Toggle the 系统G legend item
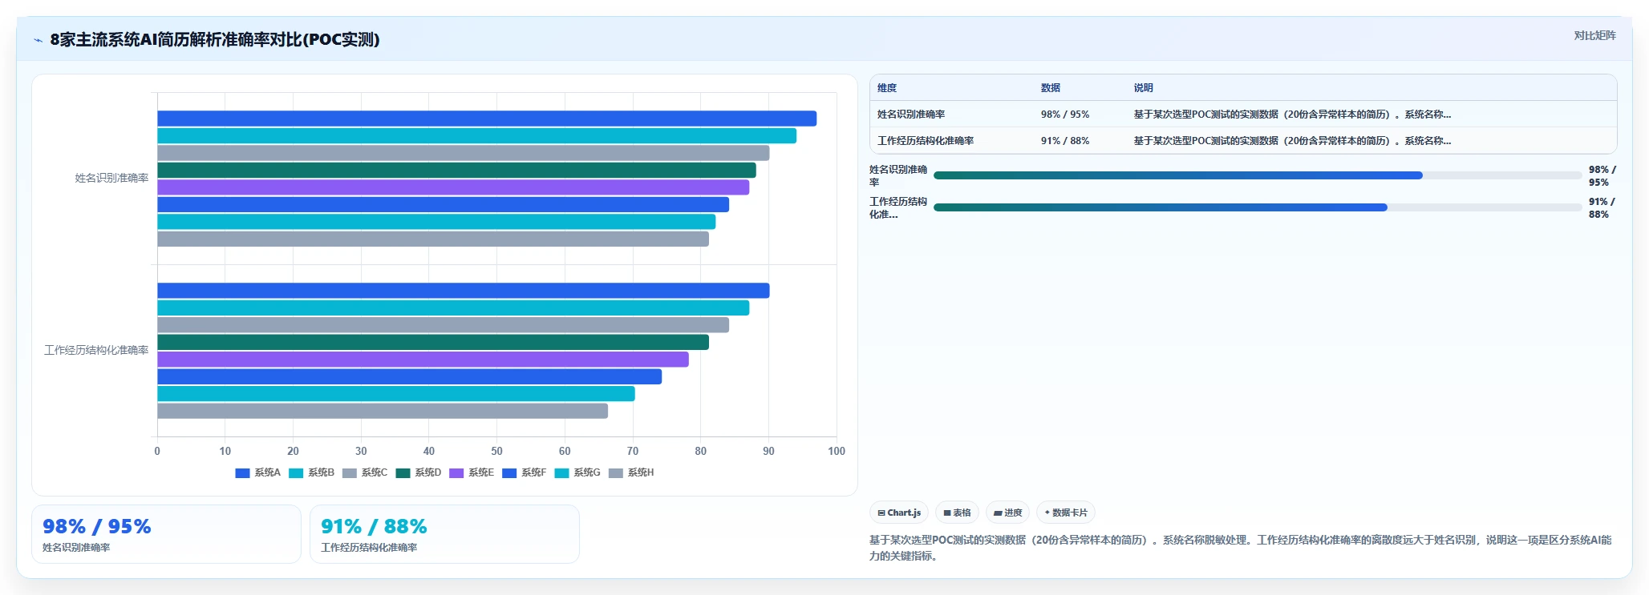1649x595 pixels. coord(577,472)
